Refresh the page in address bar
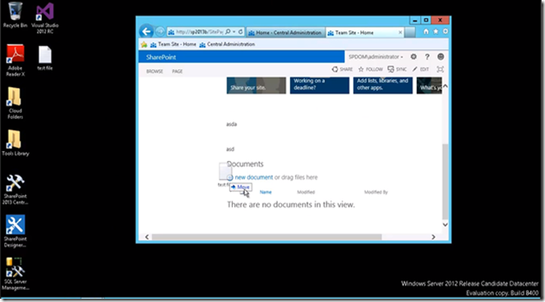The image size is (545, 302). [x=241, y=31]
